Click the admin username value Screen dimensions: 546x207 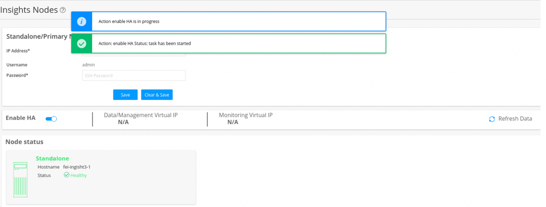click(x=88, y=65)
